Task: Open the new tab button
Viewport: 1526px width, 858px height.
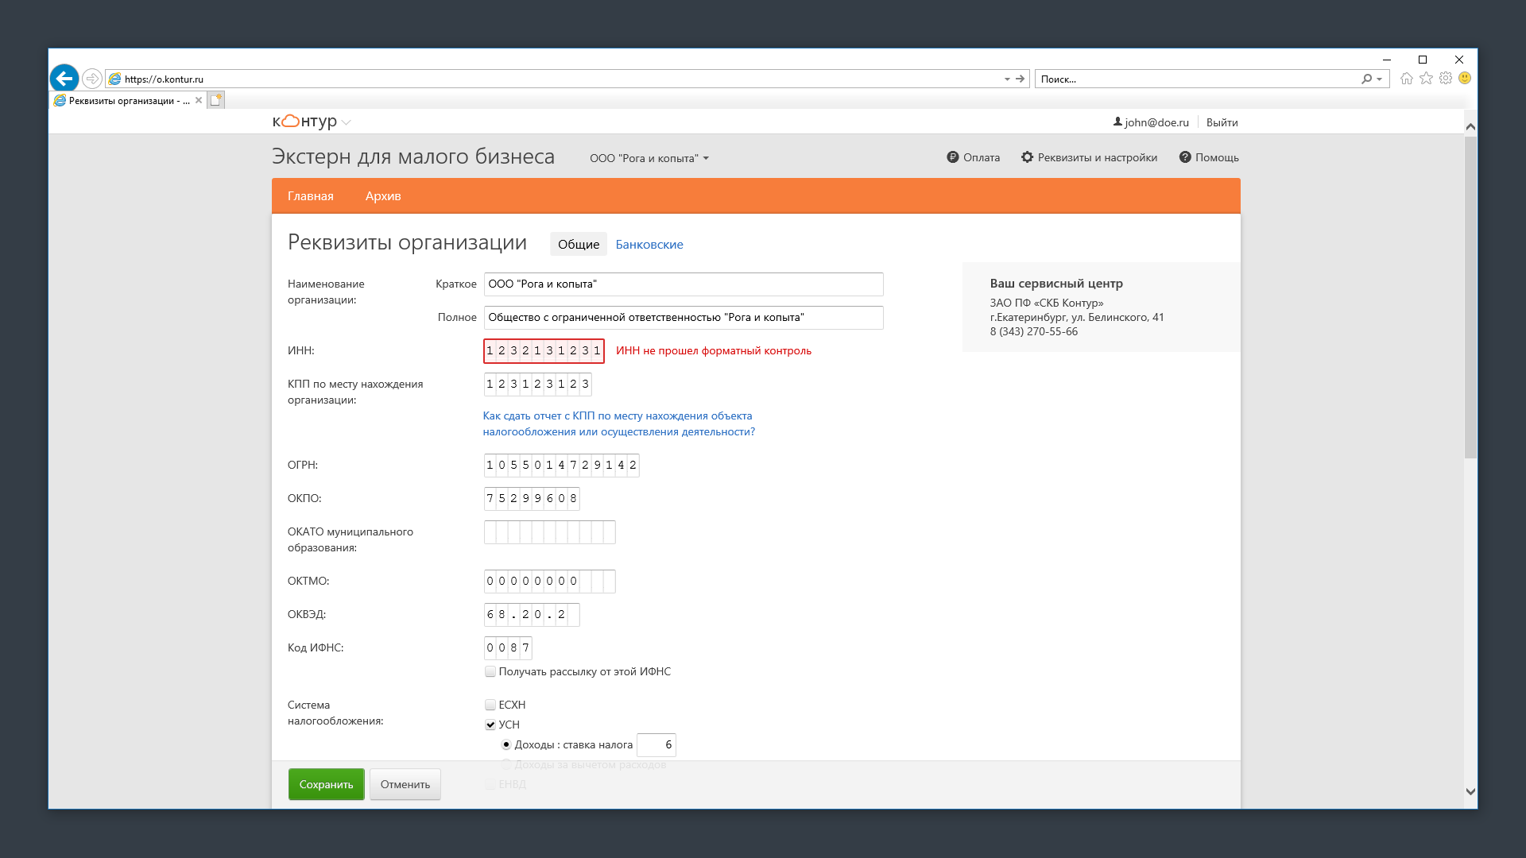Action: [x=216, y=100]
